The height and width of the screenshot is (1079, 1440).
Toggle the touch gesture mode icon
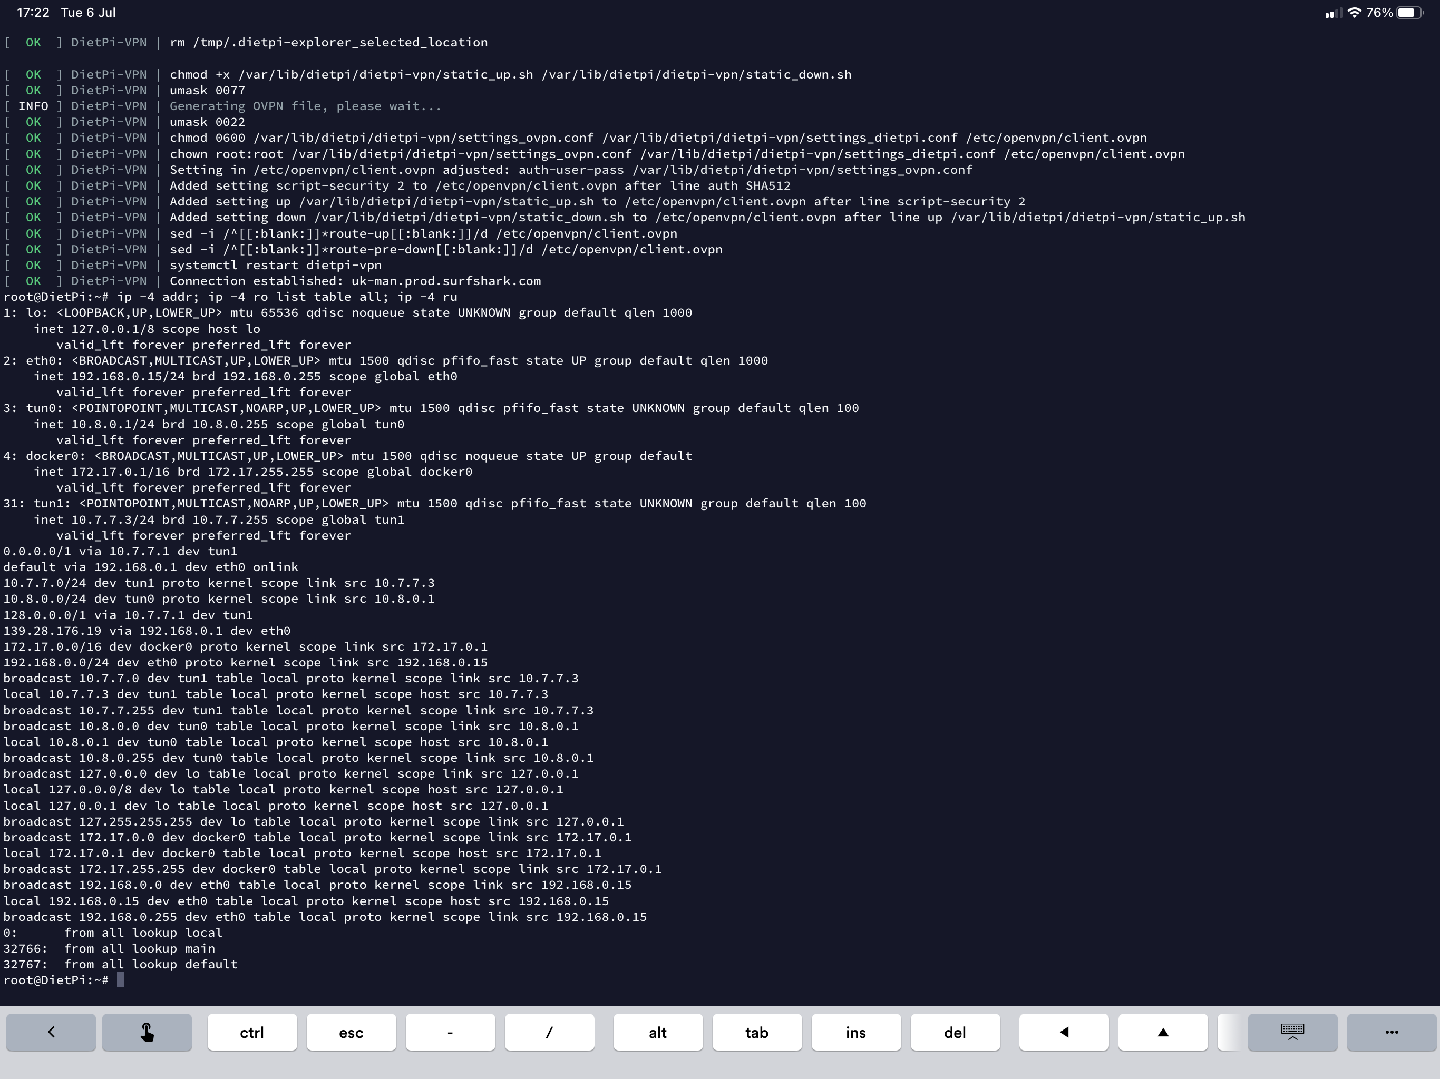pos(147,1032)
